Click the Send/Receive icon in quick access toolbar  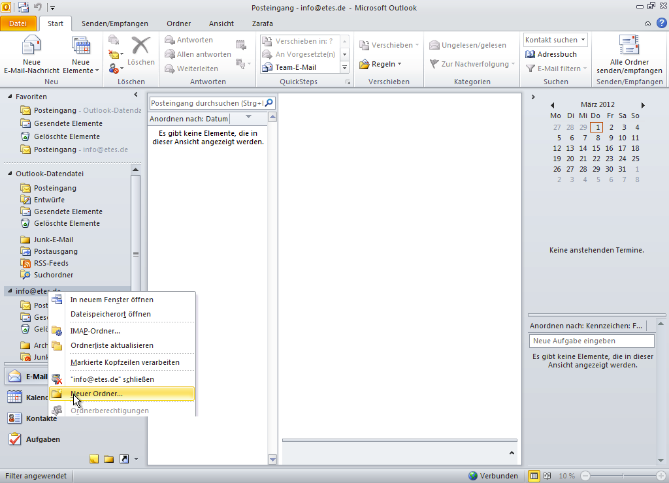24,7
